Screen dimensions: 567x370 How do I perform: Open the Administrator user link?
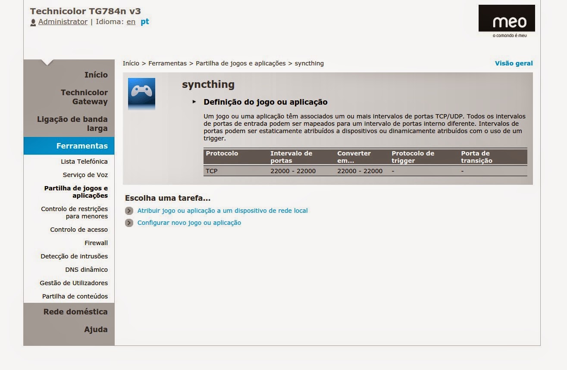point(63,22)
